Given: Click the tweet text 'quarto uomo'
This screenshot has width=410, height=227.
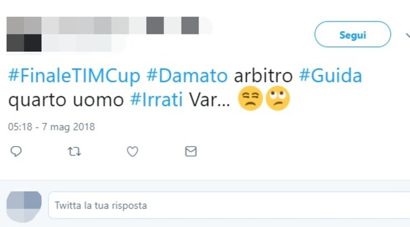Looking at the screenshot, I should pos(66,100).
